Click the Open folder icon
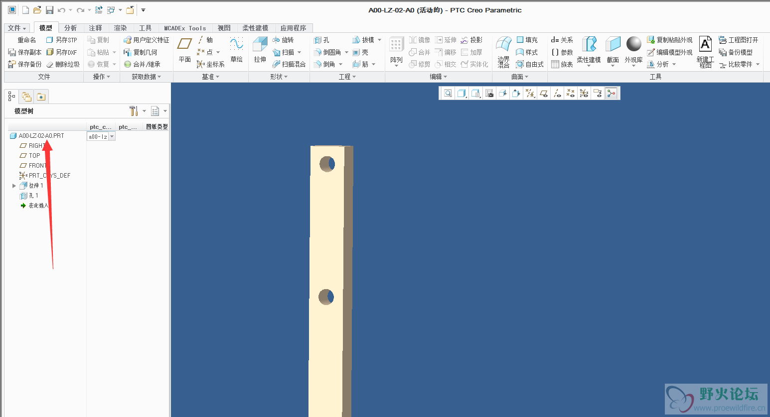 pyautogui.click(x=37, y=10)
